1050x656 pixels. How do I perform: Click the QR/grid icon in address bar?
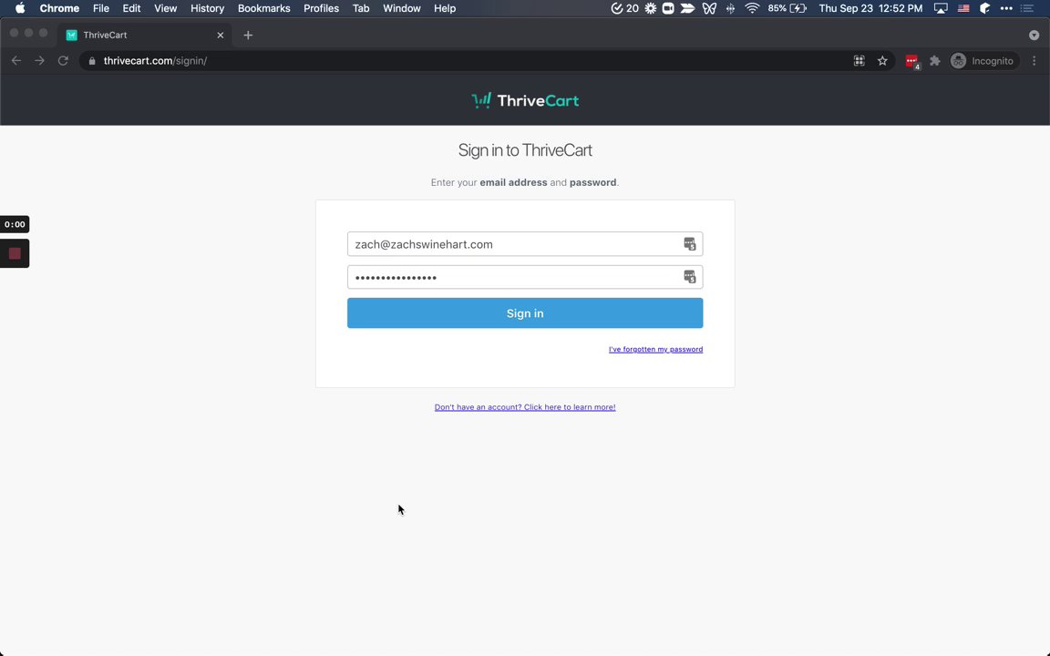pos(860,61)
